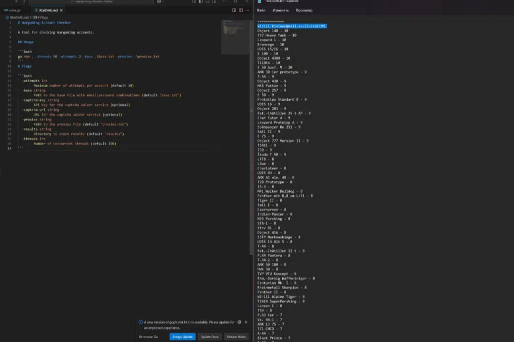Click the '## Usage' heading line
Image resolution: width=514 pixels, height=342 pixels.
pos(26,42)
